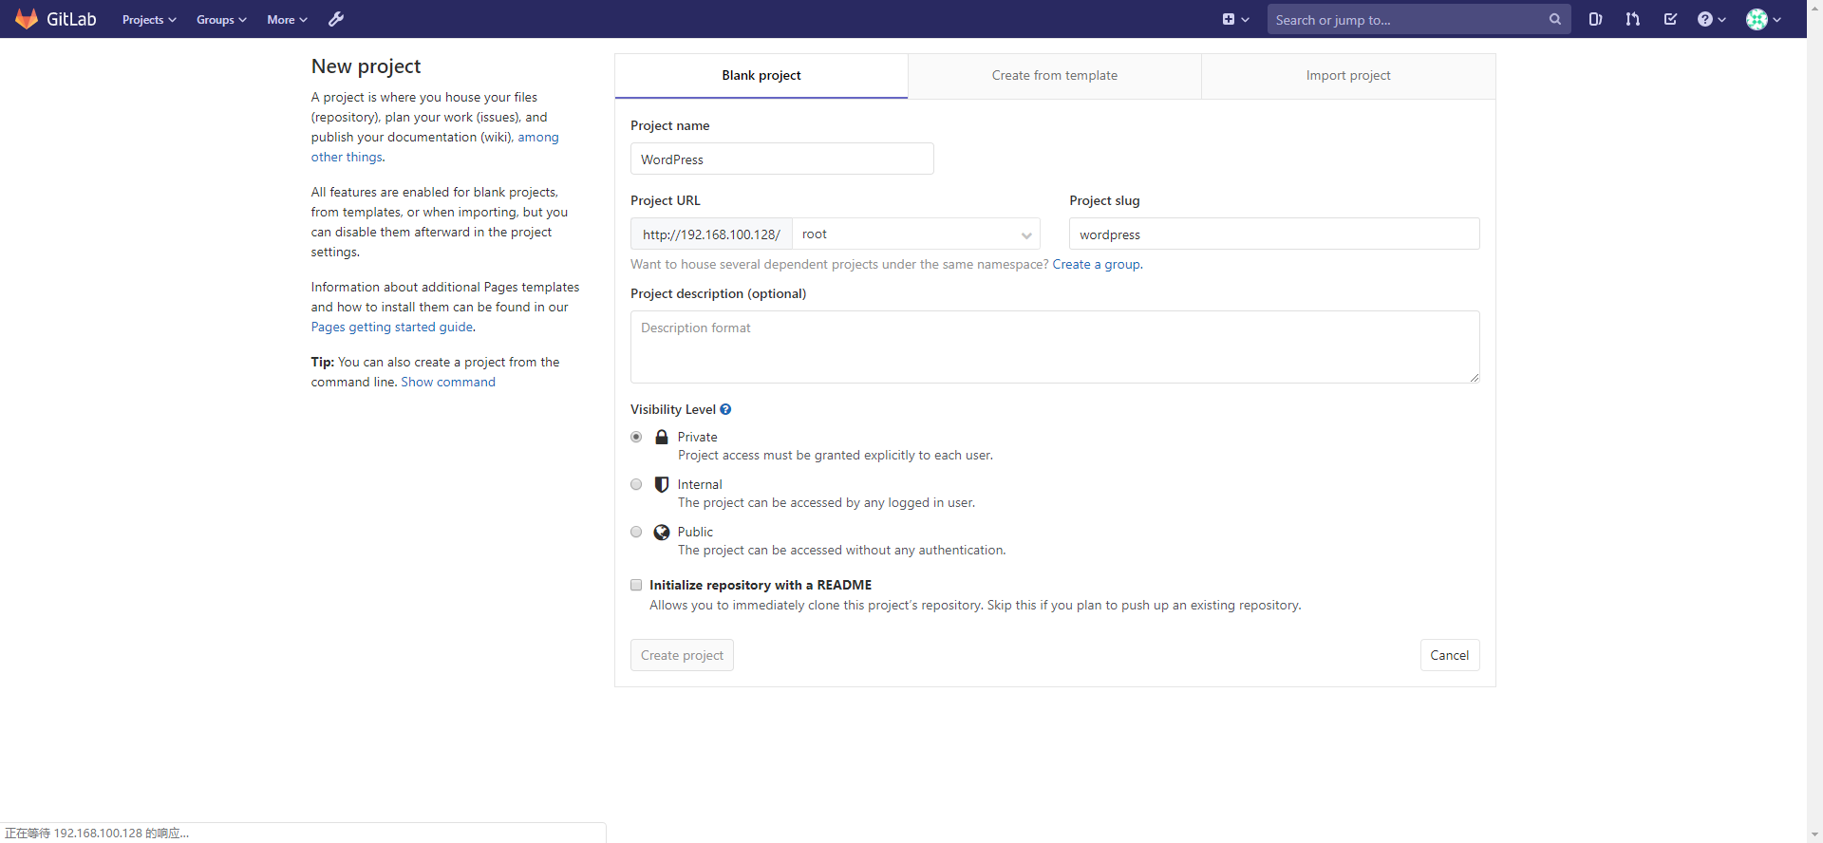Image resolution: width=1823 pixels, height=843 pixels.
Task: Click the Public visibility label text
Action: 695,532
